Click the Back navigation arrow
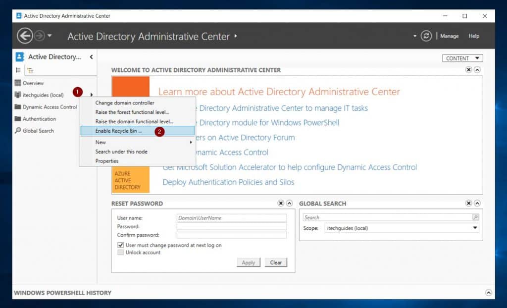Image resolution: width=507 pixels, height=308 pixels. (25, 36)
